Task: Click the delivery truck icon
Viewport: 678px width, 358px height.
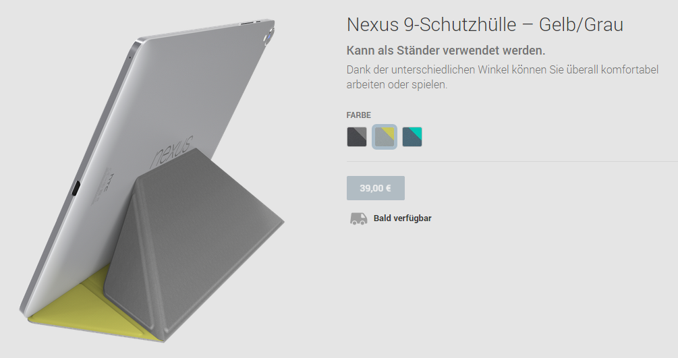Action: [358, 218]
